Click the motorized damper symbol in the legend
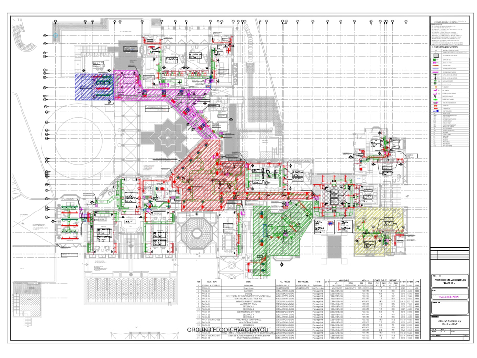The image size is (477, 358). (x=435, y=96)
